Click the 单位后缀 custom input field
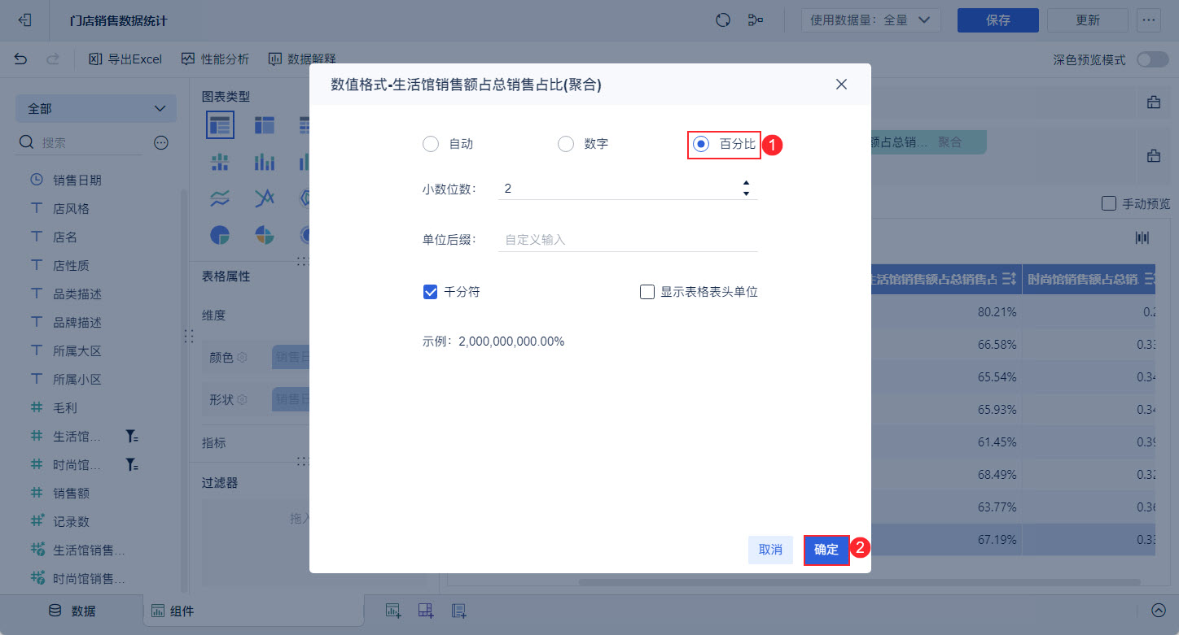The width and height of the screenshot is (1179, 635). 628,240
